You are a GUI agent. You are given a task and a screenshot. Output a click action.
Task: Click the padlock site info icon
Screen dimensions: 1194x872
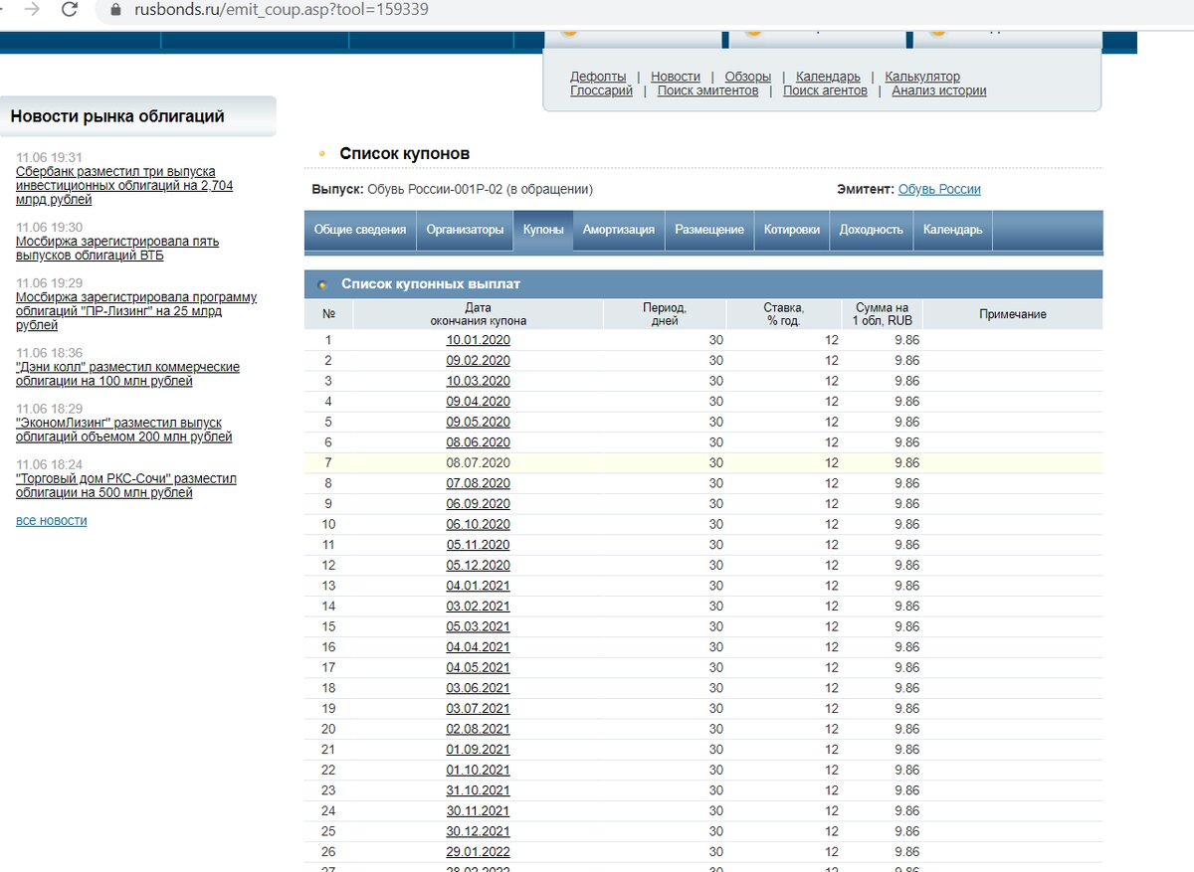tap(114, 10)
